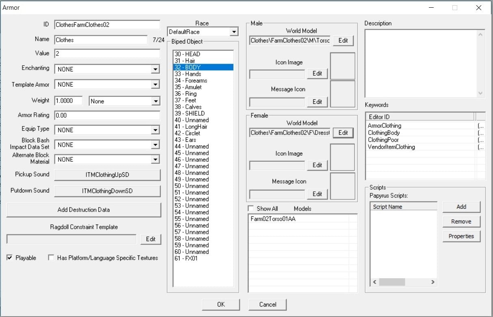Select '32 - BODY' biped object

(x=203, y=67)
